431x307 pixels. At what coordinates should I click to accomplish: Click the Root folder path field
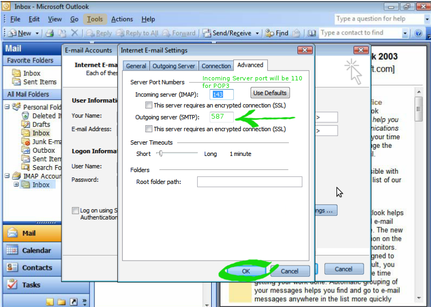click(250, 182)
